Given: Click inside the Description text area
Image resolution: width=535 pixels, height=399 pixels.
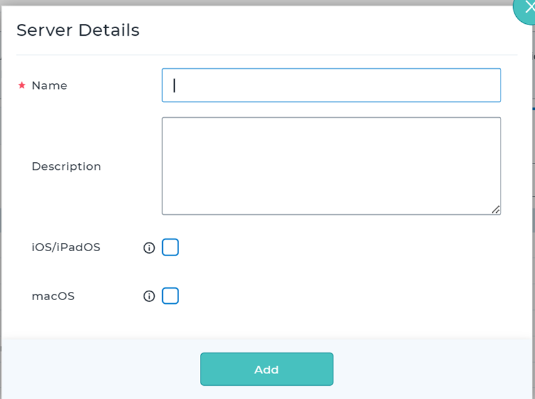Looking at the screenshot, I should click(331, 166).
